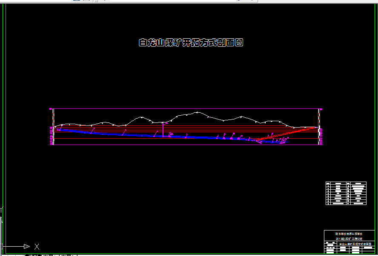
Task: Select drawing name cell in title block
Action: coord(355,244)
